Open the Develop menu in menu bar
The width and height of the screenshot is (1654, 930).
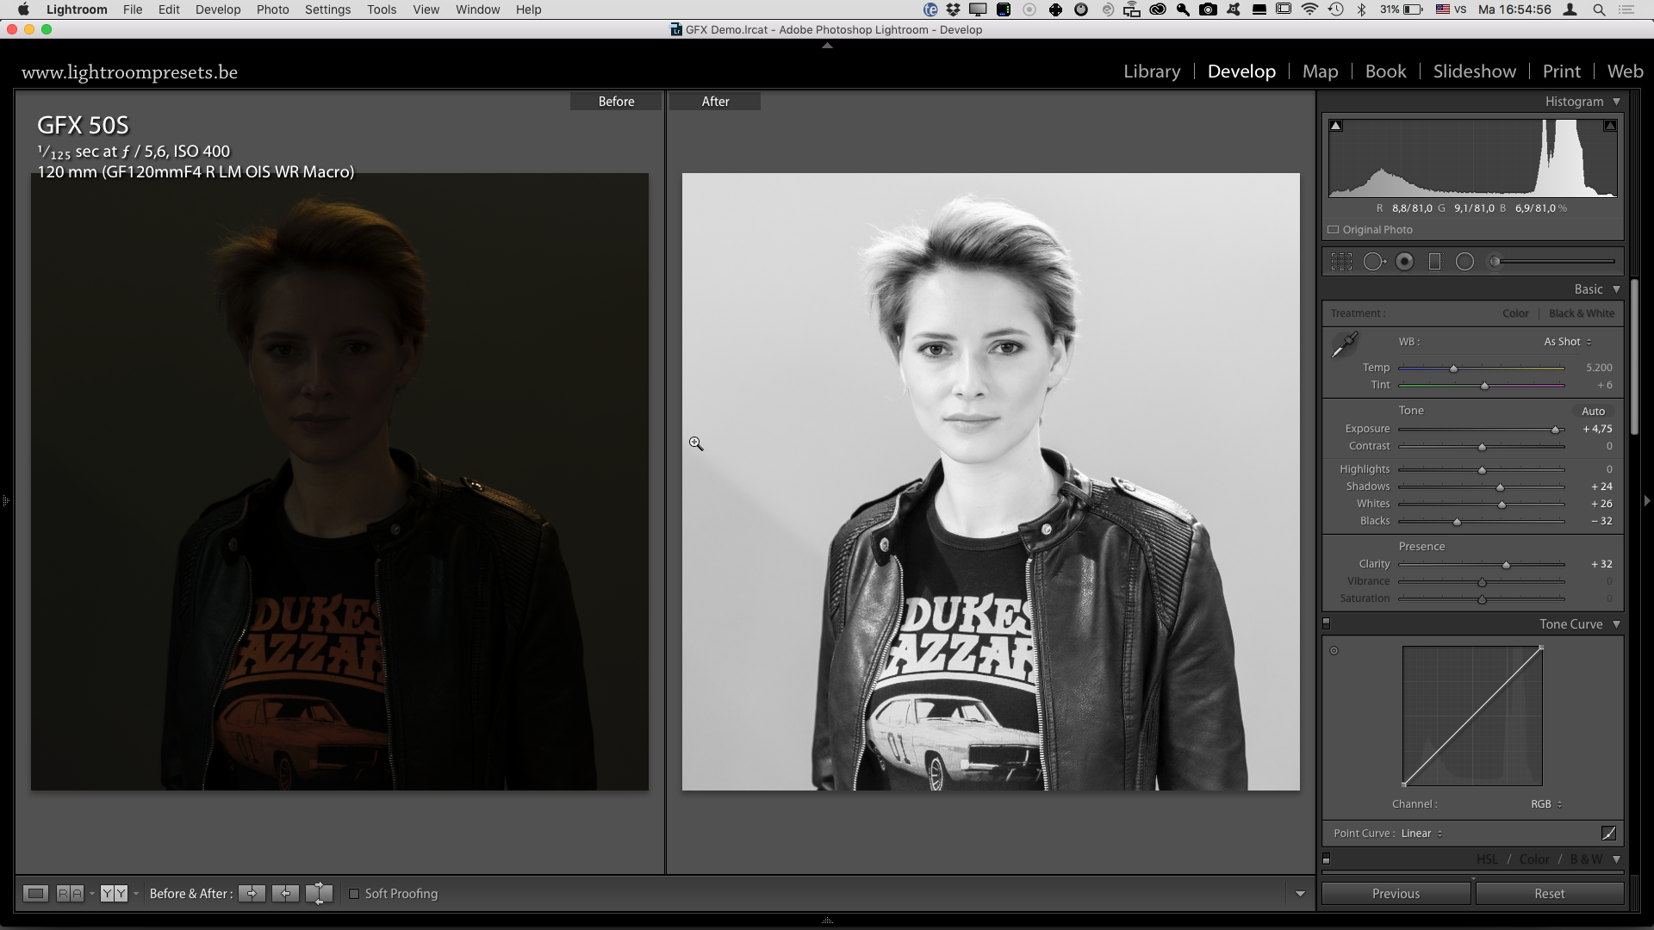218,9
